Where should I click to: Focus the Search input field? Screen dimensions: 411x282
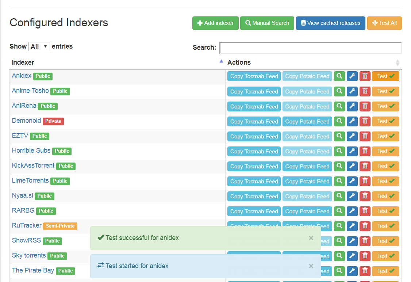[310, 48]
